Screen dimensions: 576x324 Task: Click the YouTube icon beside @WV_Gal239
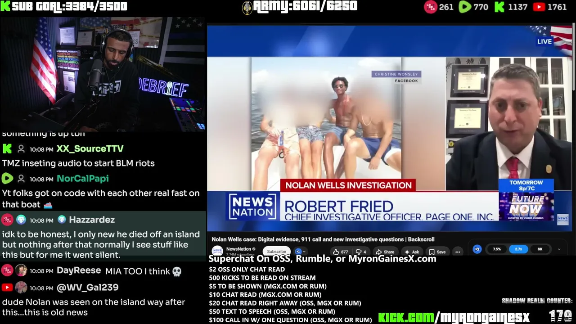[7, 287]
